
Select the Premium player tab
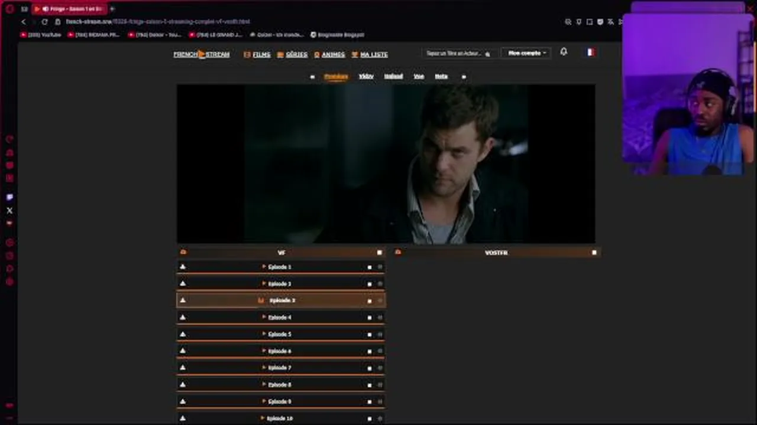[x=336, y=76]
